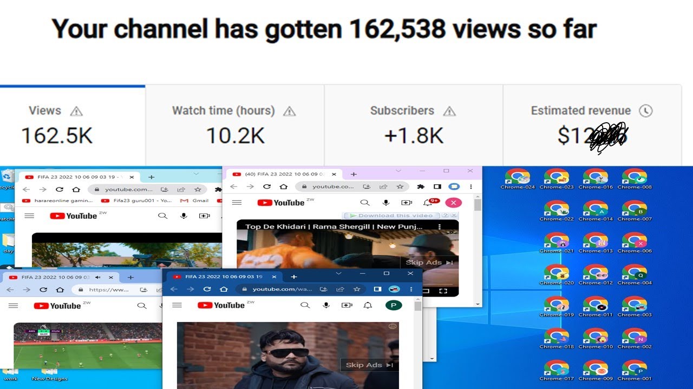
Task: Dismiss the Download this video bar
Action: click(x=453, y=216)
